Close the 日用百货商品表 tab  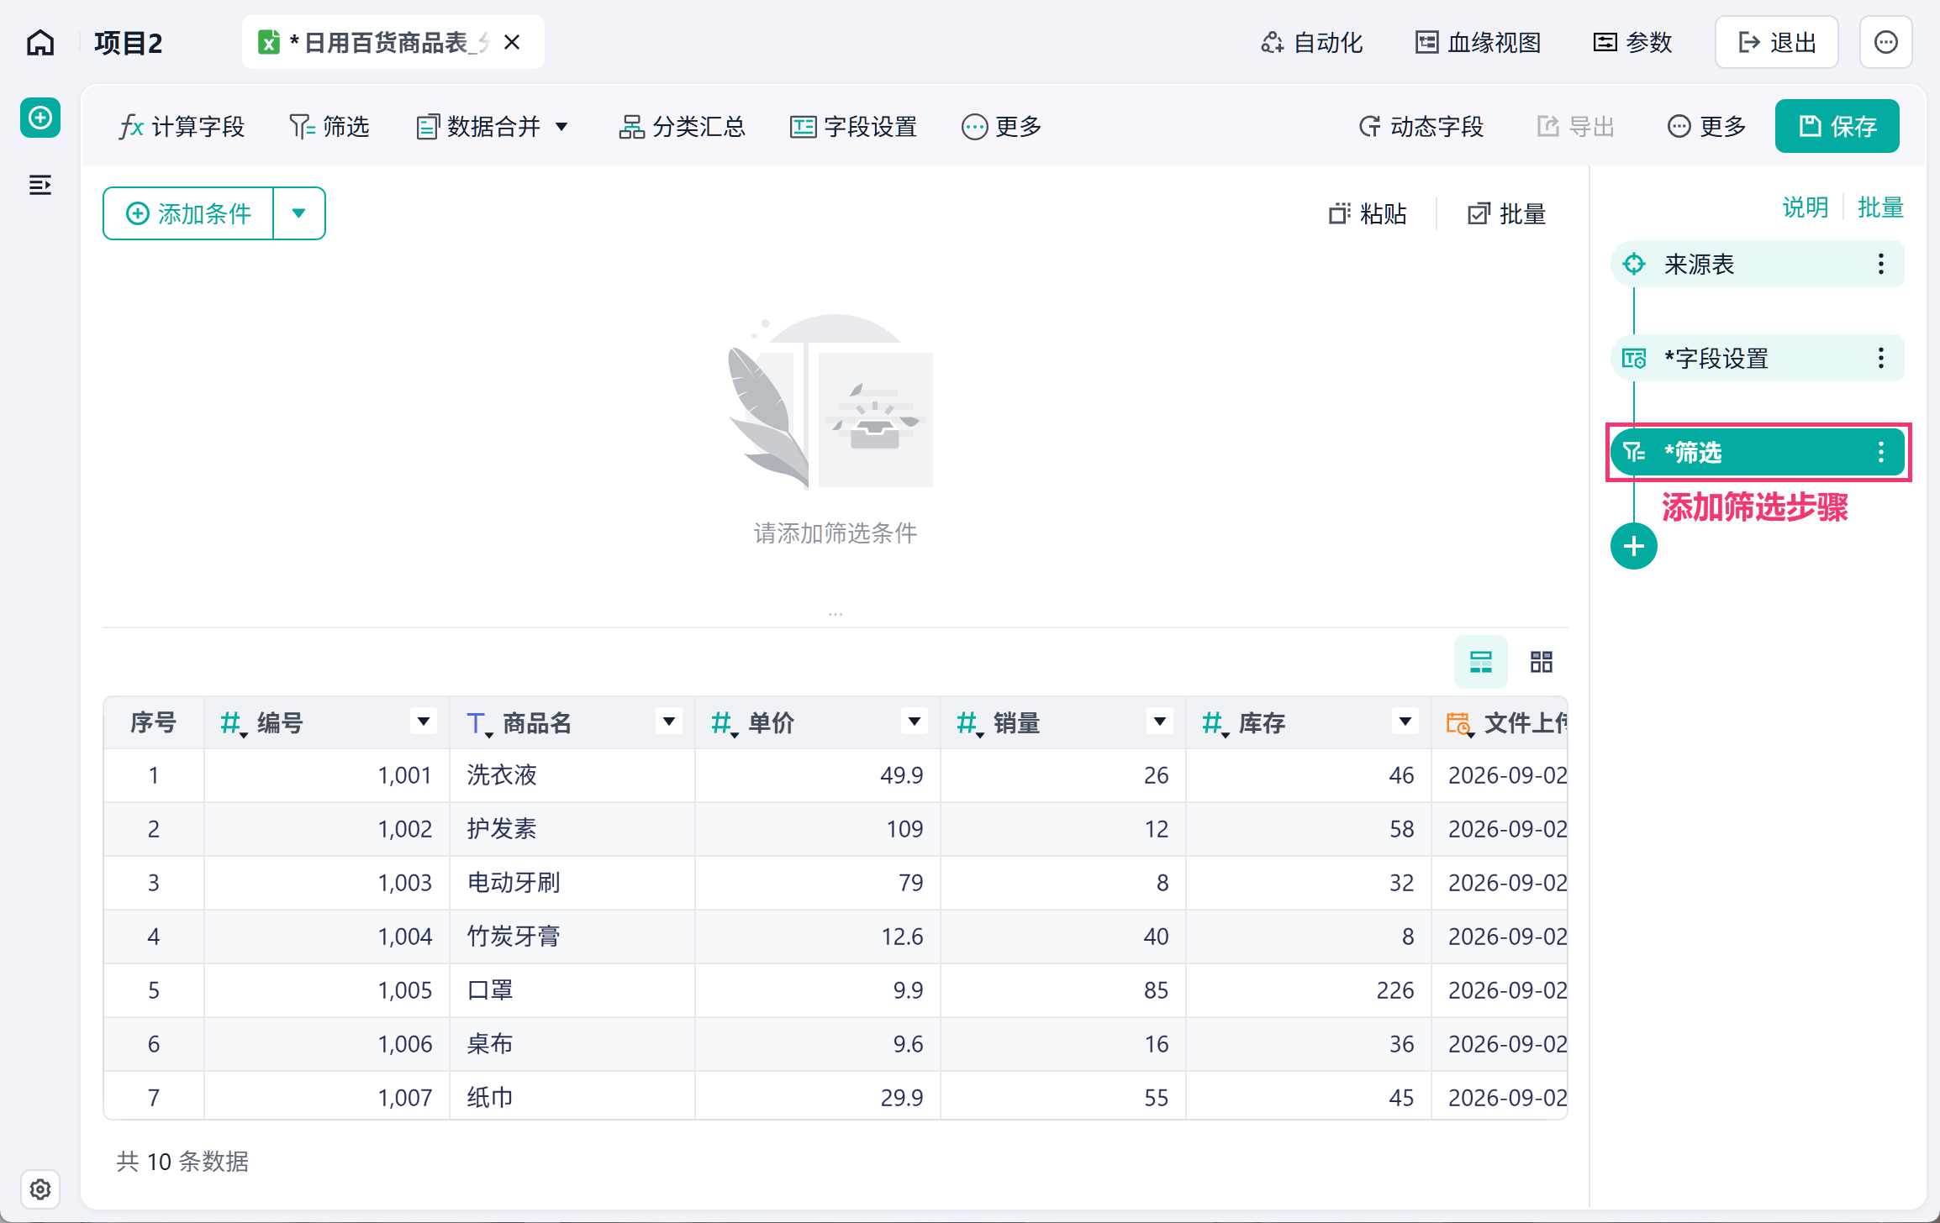(512, 42)
